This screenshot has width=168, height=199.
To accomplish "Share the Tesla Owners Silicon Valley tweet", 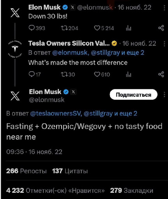I will point(161,74).
